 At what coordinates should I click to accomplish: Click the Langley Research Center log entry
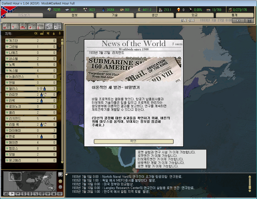[x=133, y=188]
